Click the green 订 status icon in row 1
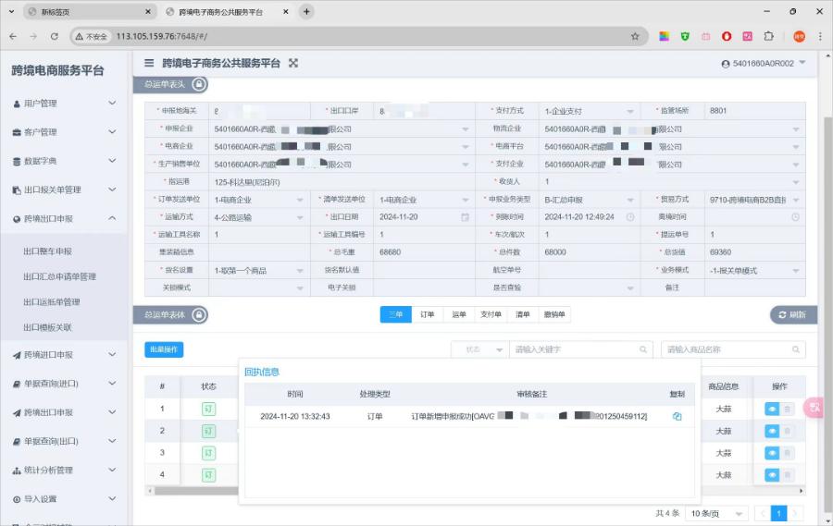 pyautogui.click(x=209, y=410)
